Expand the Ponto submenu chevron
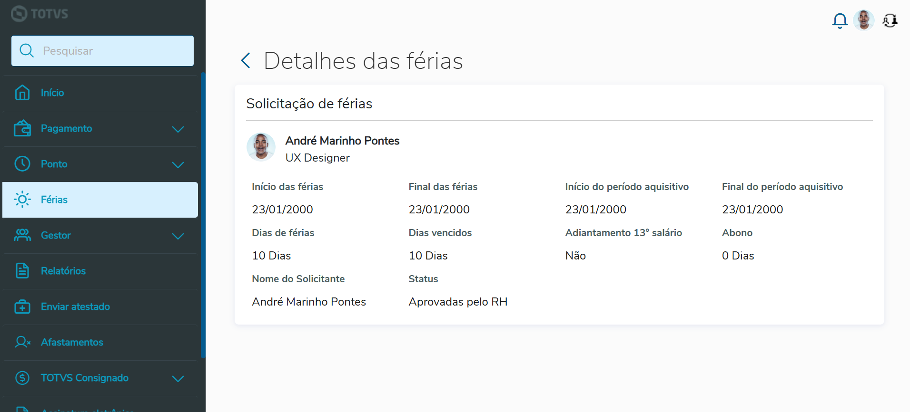Viewport: 910px width, 412px height. [x=178, y=165]
